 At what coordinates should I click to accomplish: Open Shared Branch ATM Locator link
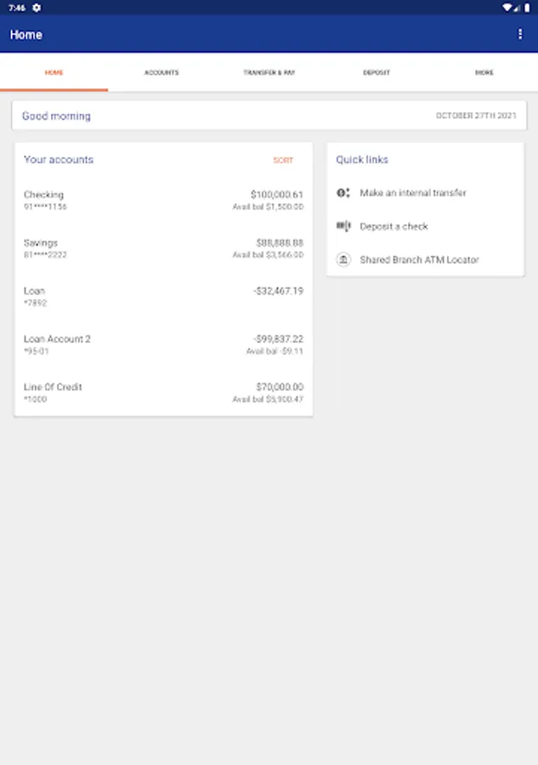point(419,260)
